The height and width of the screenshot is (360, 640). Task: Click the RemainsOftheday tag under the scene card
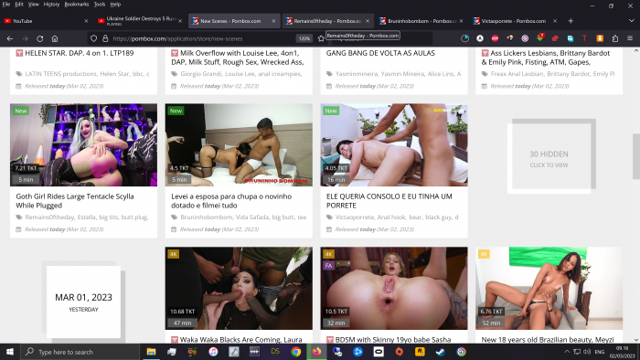(49, 217)
